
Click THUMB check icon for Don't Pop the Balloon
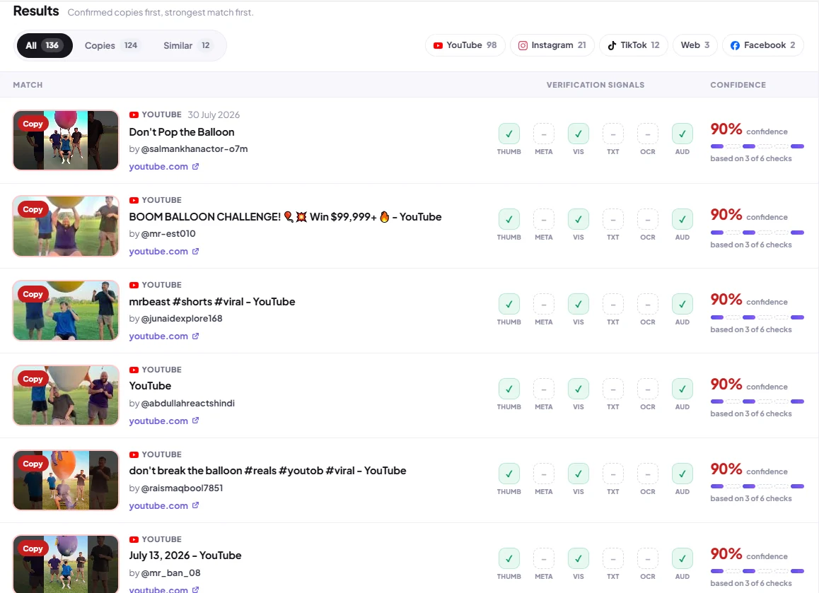[x=509, y=134]
